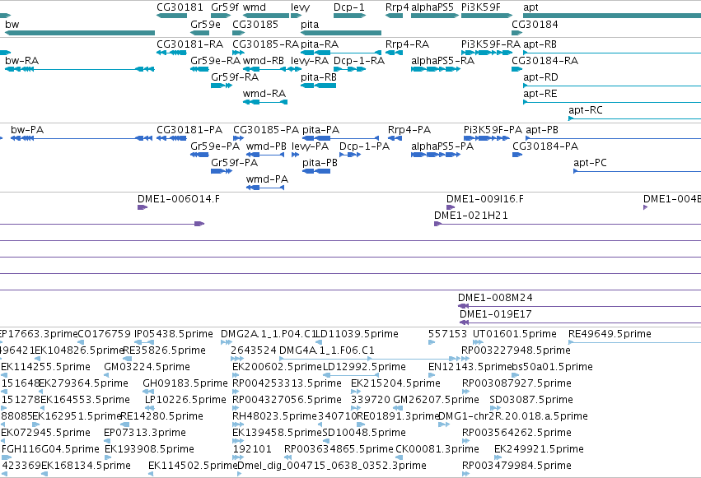701x478 pixels.
Task: Select the IP05438.5prime EST label
Action: coord(174,333)
